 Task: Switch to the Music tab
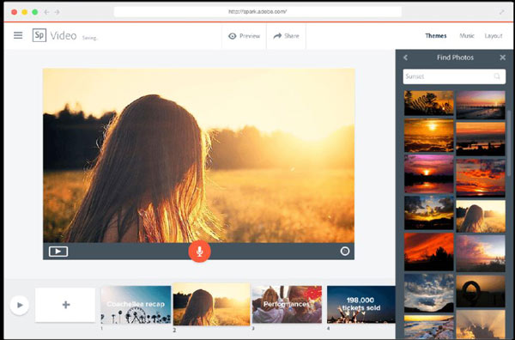tap(467, 36)
